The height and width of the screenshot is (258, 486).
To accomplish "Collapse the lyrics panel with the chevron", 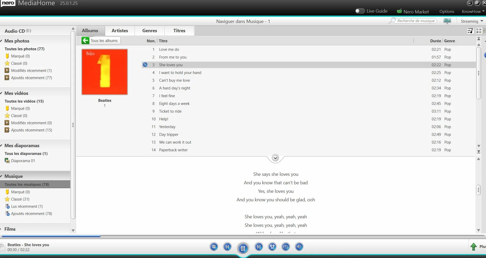I will 275,158.
